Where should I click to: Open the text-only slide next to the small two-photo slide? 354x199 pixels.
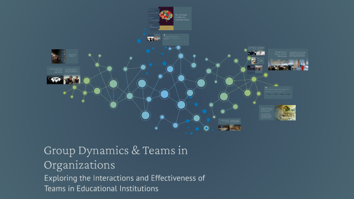tap(175, 40)
